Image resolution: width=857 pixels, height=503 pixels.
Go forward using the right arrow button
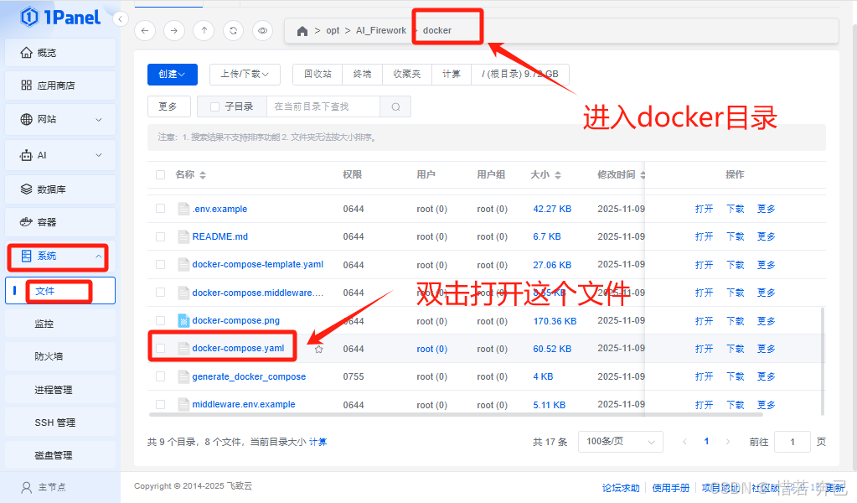pos(173,31)
